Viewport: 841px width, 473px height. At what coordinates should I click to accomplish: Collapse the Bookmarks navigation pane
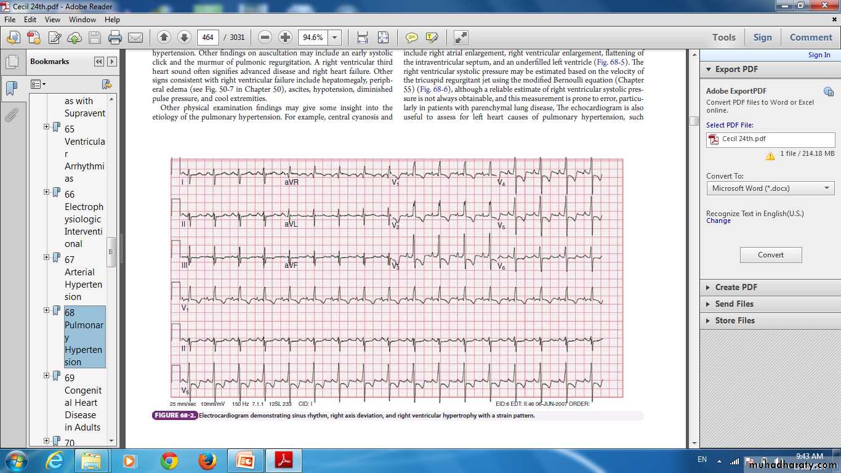pos(99,62)
